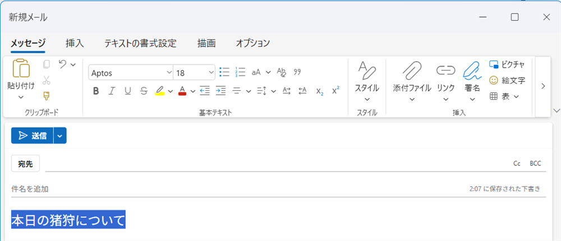Image resolution: width=561 pixels, height=241 pixels.
Task: Click the Copy icon in clipboard group
Action: (46, 64)
